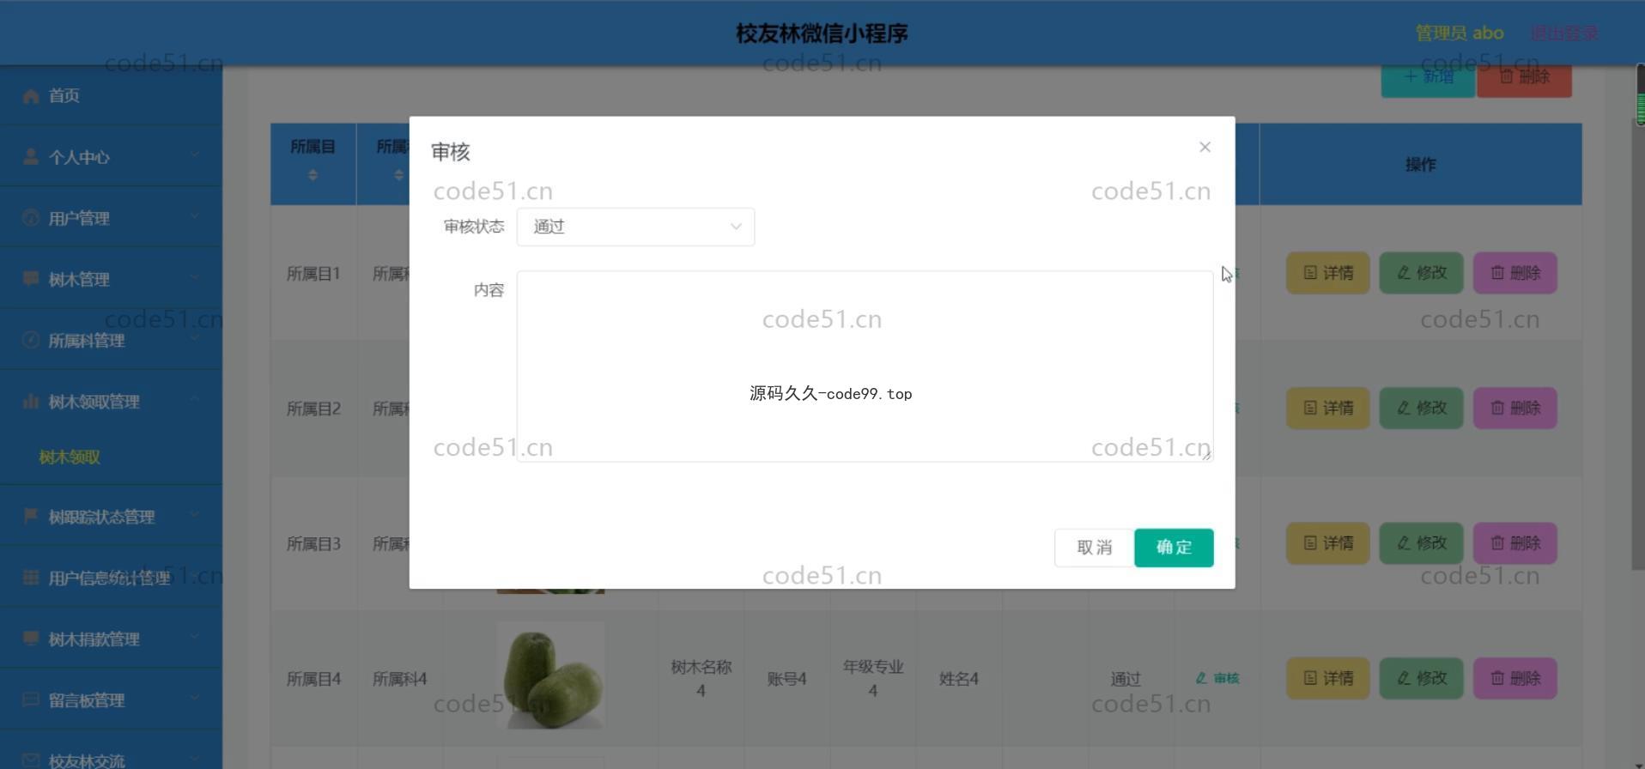Click the monitor icon beside 树木捐款管理
Image resolution: width=1645 pixels, height=769 pixels.
[31, 639]
